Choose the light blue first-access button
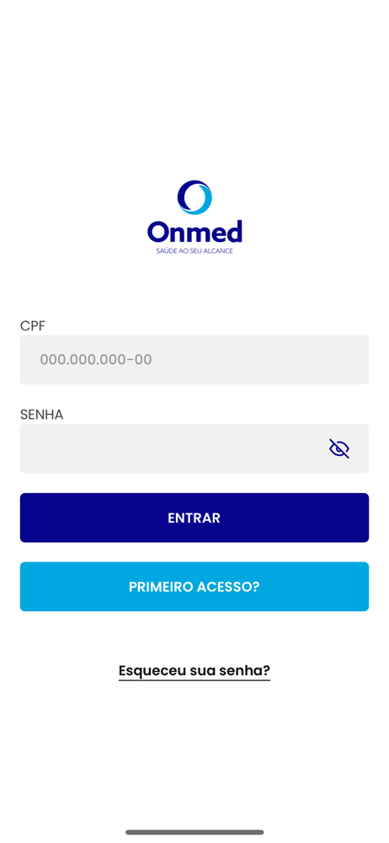 194,587
